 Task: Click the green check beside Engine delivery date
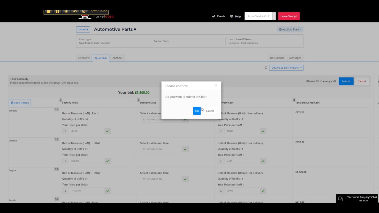(185, 179)
